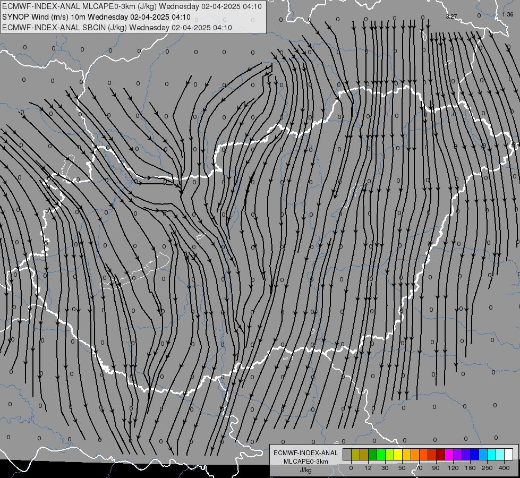Click the legend scale value 160
This screenshot has height=478, width=520.
pos(470,468)
